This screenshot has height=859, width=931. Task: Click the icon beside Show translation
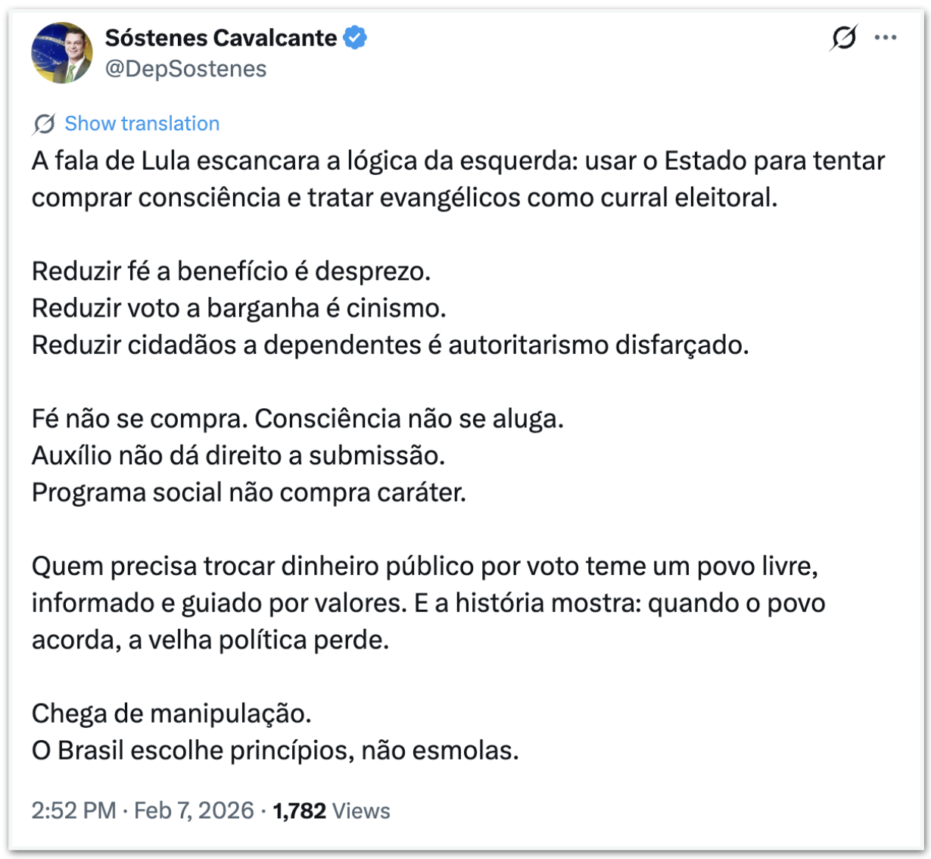[x=44, y=123]
